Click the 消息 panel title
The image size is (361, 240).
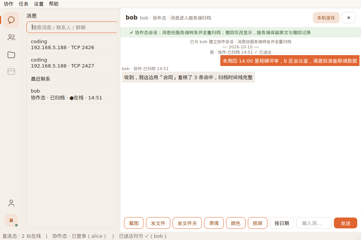tap(32, 16)
